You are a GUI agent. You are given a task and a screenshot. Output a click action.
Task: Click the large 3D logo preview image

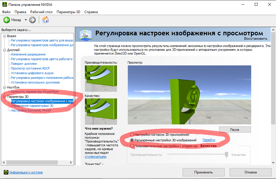[189, 95]
